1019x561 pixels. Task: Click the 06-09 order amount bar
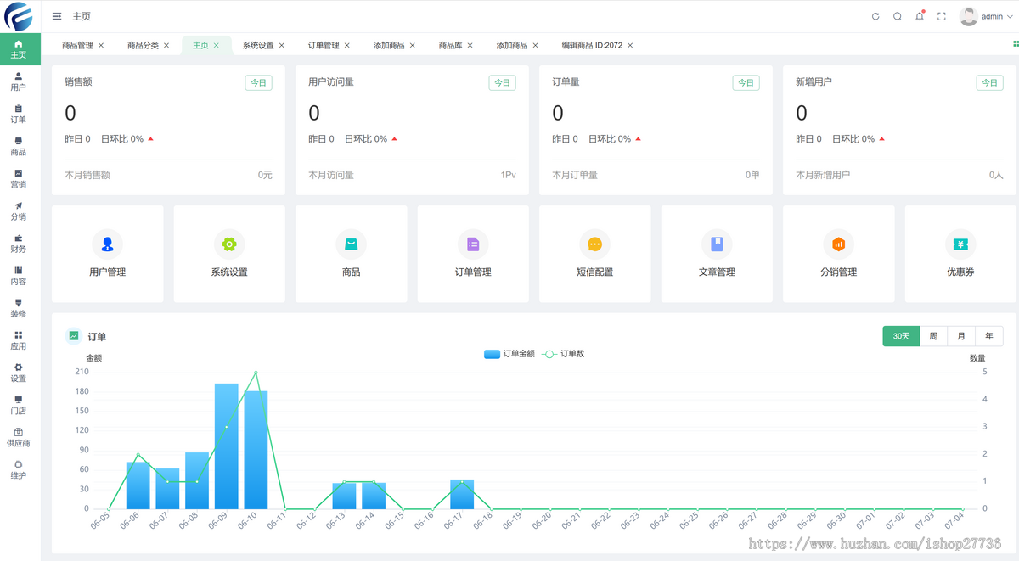[x=227, y=446]
